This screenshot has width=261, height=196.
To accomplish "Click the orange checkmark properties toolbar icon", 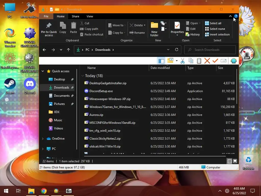I will (x=215, y=61).
